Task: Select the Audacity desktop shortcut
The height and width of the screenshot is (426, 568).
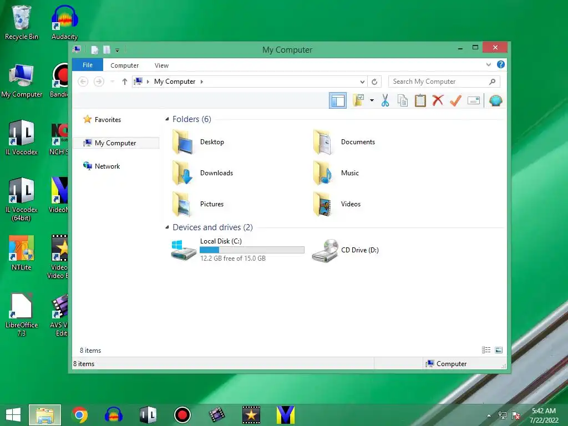Action: pos(64,23)
